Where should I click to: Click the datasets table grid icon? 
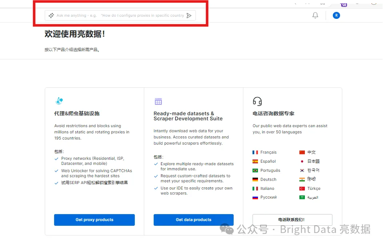(x=158, y=101)
